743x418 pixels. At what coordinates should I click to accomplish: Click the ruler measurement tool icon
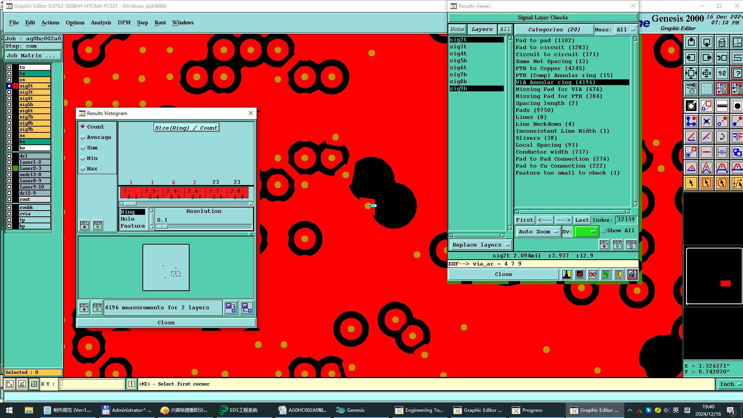coord(722,106)
